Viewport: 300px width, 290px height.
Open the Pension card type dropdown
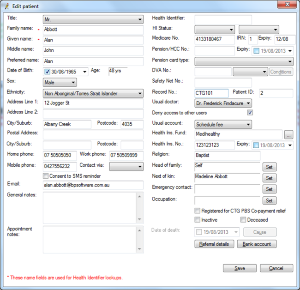click(244, 61)
